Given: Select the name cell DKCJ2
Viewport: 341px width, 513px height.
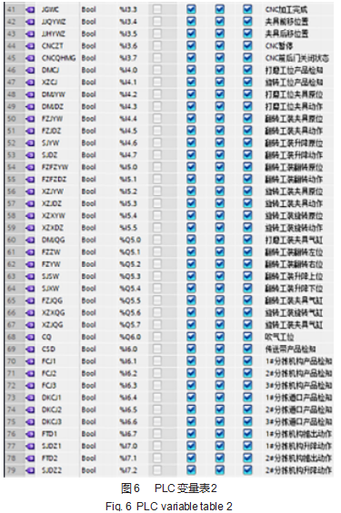Looking at the screenshot, I should [x=52, y=409].
